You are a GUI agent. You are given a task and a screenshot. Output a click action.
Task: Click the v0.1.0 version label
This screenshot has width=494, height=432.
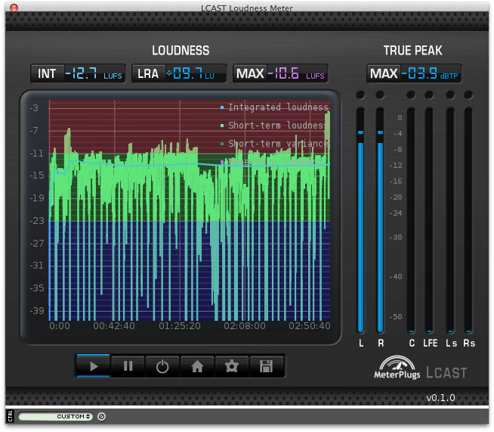[440, 398]
